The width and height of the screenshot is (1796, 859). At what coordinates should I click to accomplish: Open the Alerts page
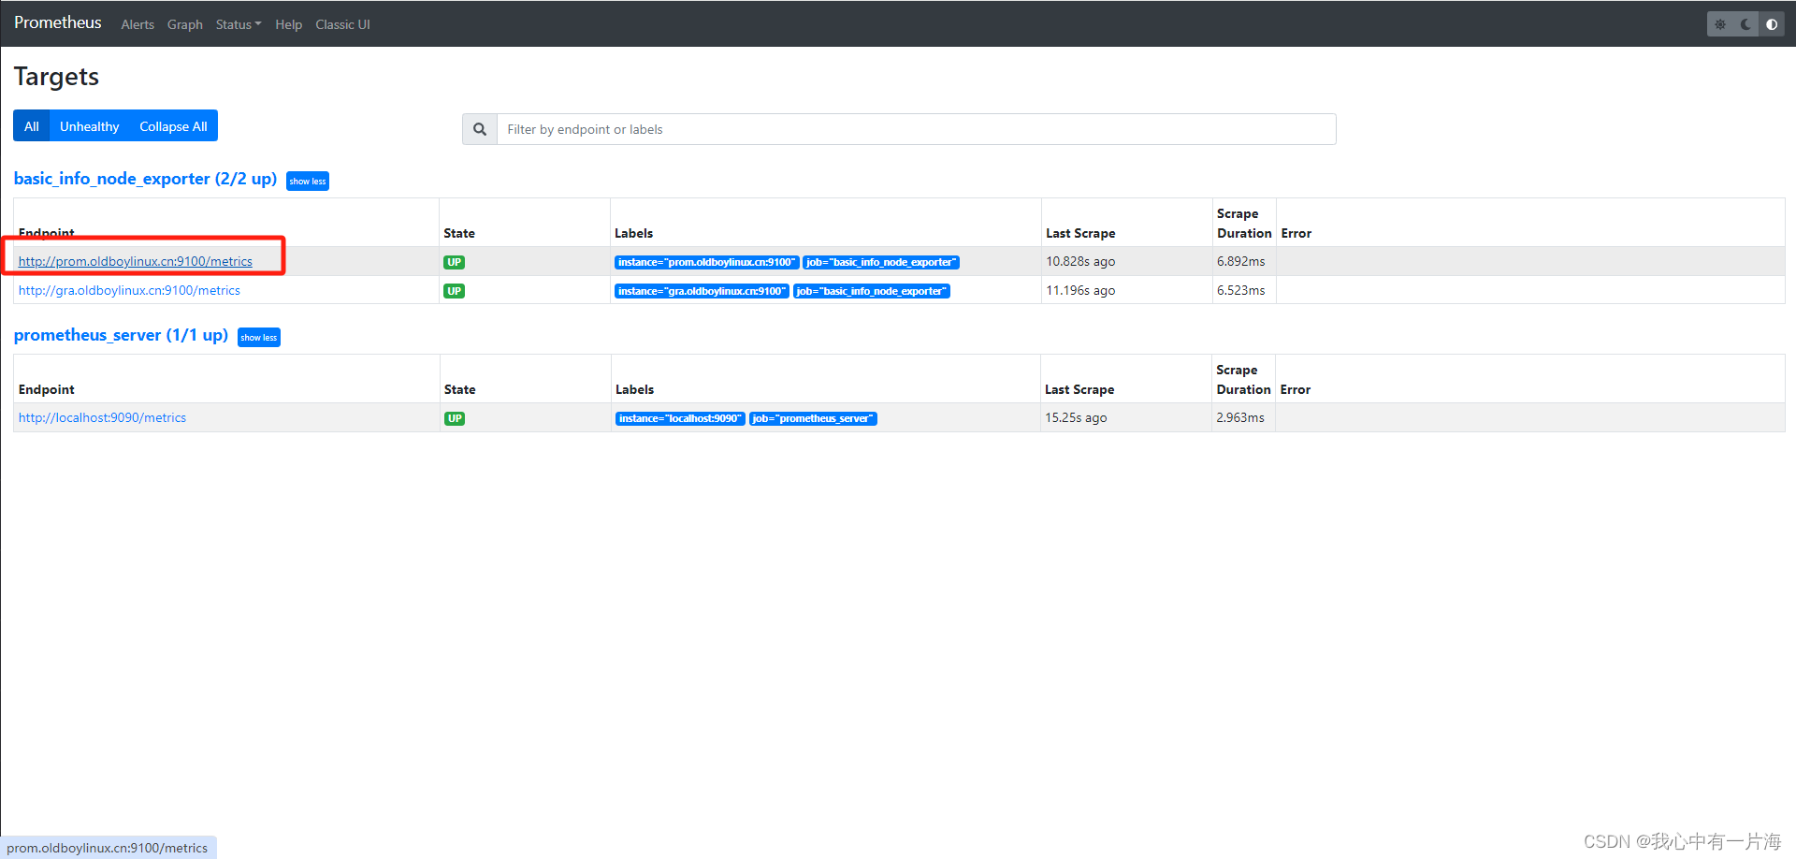[x=138, y=24]
